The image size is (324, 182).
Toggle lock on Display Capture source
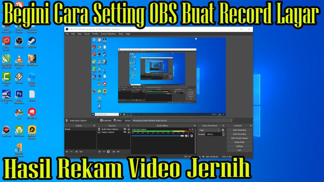point(129,132)
